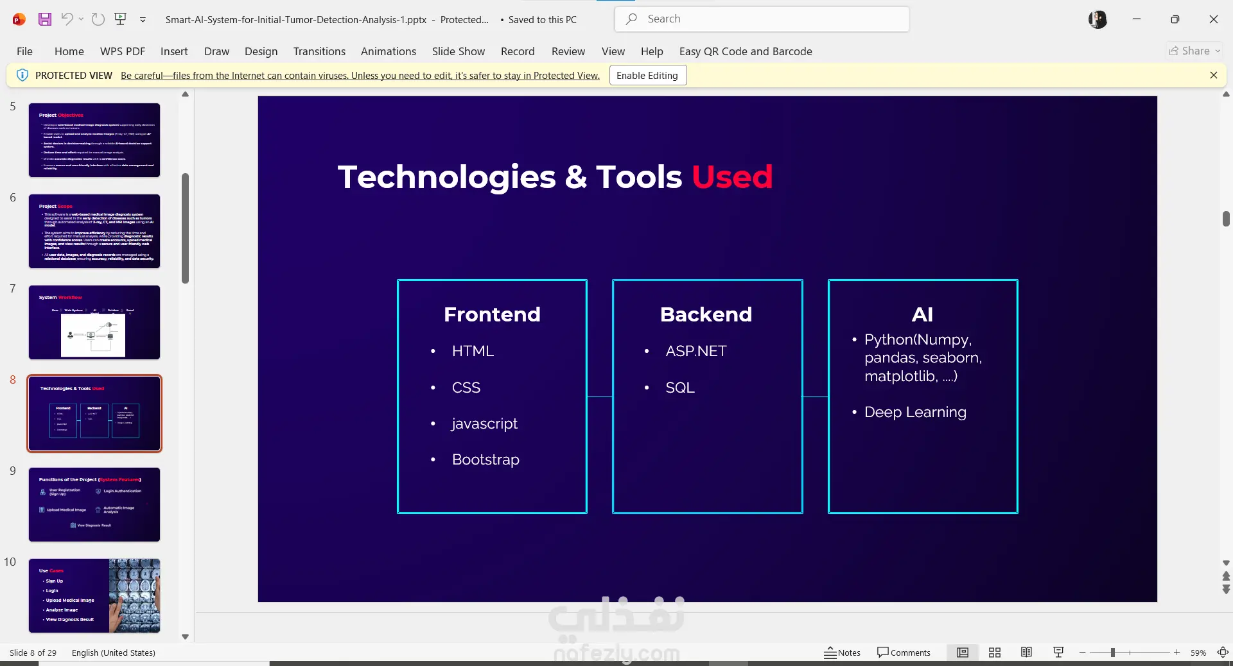Open the Draw tab

pos(216,51)
